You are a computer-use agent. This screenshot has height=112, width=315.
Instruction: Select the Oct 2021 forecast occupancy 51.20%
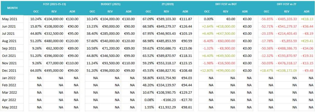(x=36, y=56)
